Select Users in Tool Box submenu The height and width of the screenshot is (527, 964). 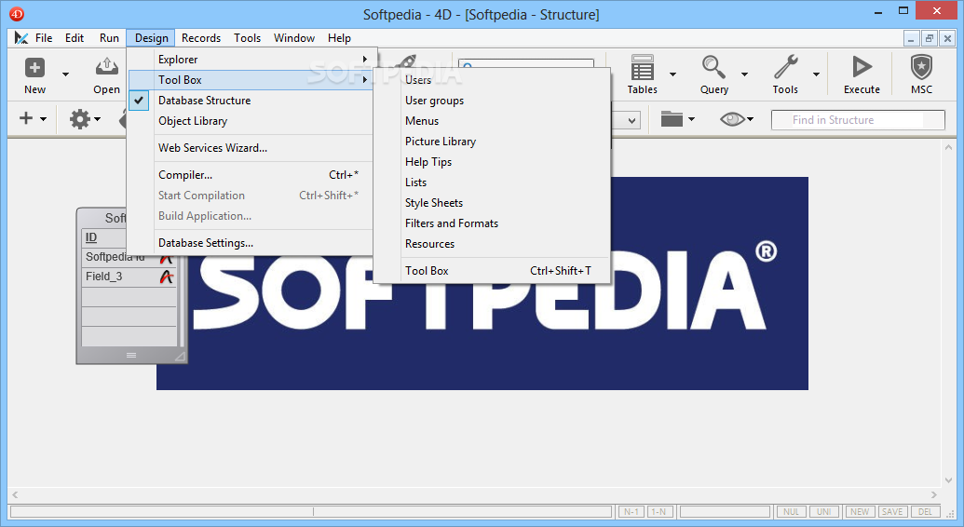(x=492, y=80)
